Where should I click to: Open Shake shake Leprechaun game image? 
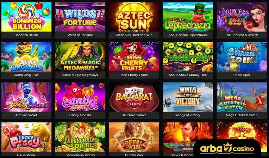click(188, 17)
